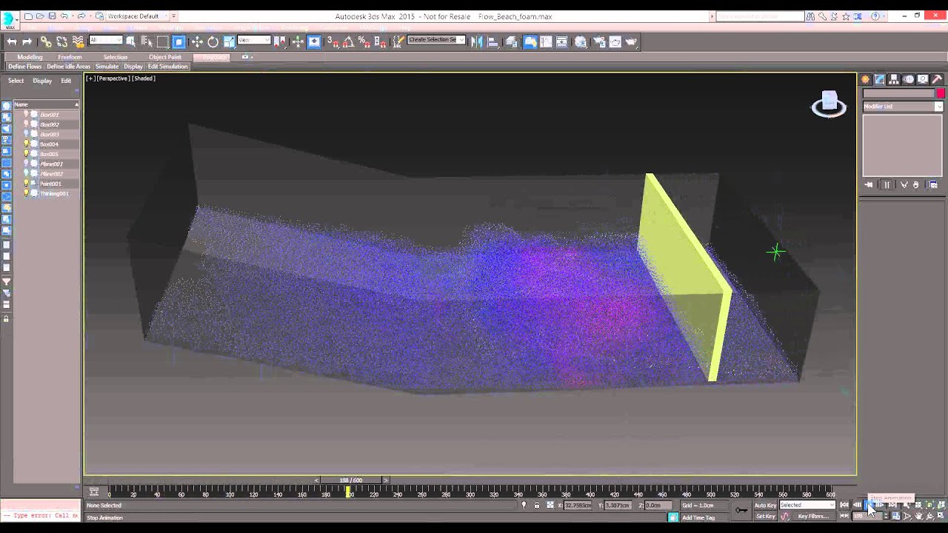The image size is (948, 533).
Task: Activate Bind to Space Warp tool
Action: pos(78,42)
